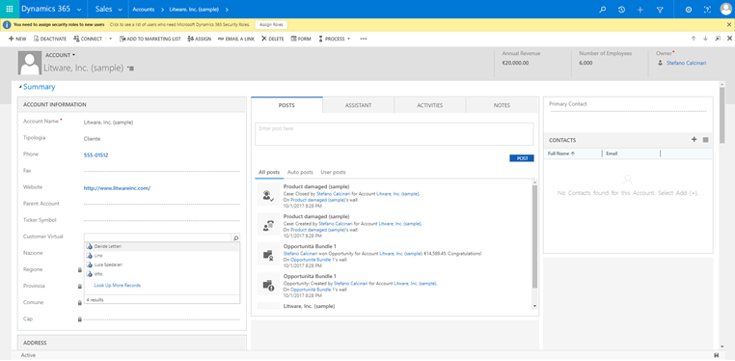This screenshot has width=735, height=361.
Task: Click the Parent Account field
Action: [162, 204]
